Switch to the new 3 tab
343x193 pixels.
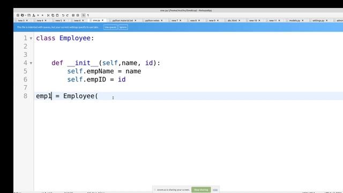pos(21,20)
